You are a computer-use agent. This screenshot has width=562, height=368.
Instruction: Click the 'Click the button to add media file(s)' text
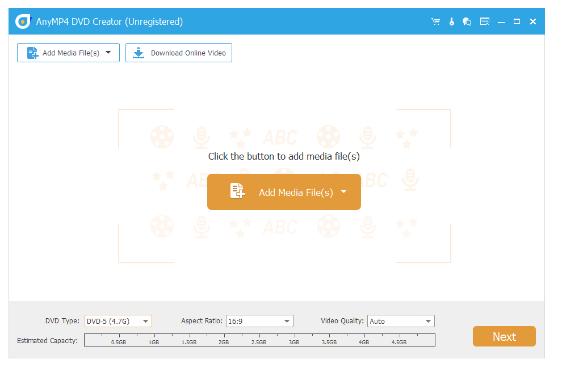[284, 156]
